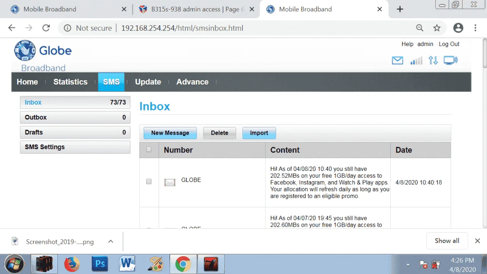Bookmark this page with the star
The image size is (487, 274).
437,28
